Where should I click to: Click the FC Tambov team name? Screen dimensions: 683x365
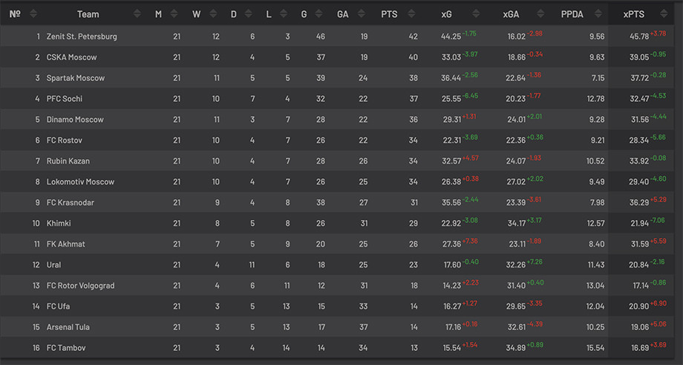(66, 348)
